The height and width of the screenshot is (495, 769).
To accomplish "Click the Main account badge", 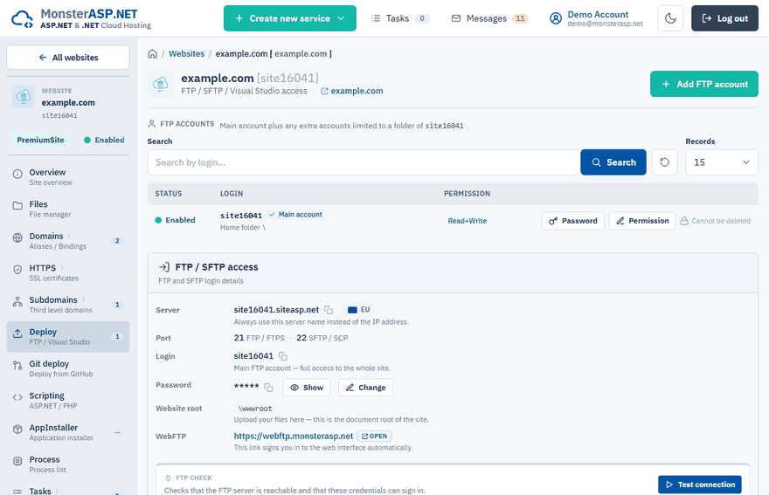I will click(x=295, y=215).
